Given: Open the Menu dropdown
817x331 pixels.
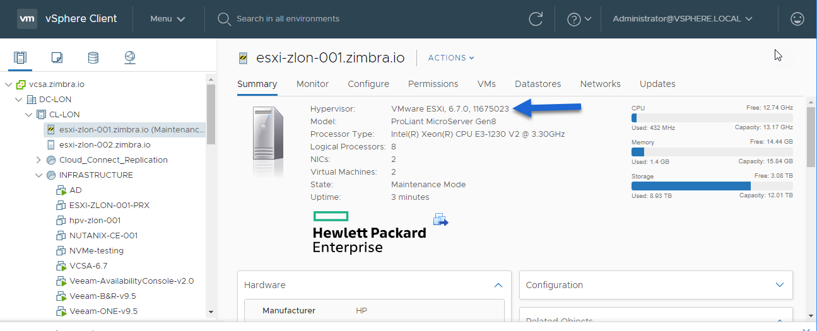Looking at the screenshot, I should click(x=168, y=19).
